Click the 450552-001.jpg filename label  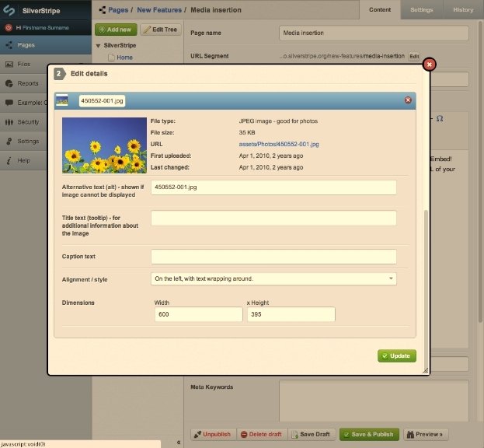click(103, 101)
